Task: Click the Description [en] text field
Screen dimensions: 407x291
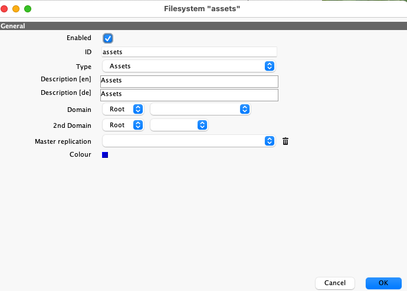Action: pos(189,81)
